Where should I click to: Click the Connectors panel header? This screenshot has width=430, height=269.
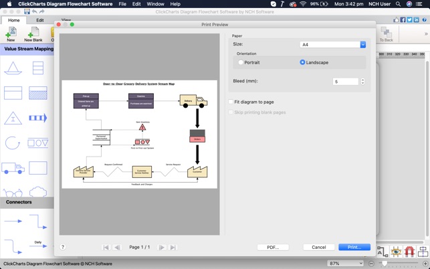coord(27,202)
